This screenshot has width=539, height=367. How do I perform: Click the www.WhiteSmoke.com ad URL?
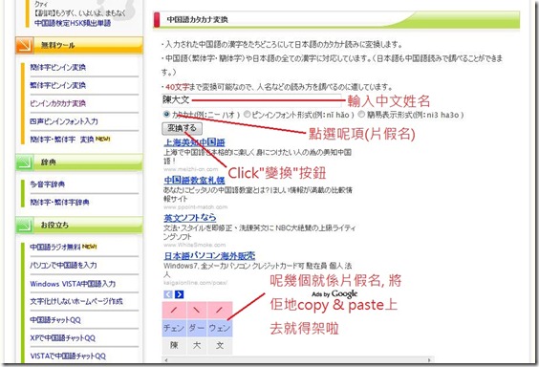[x=195, y=245]
